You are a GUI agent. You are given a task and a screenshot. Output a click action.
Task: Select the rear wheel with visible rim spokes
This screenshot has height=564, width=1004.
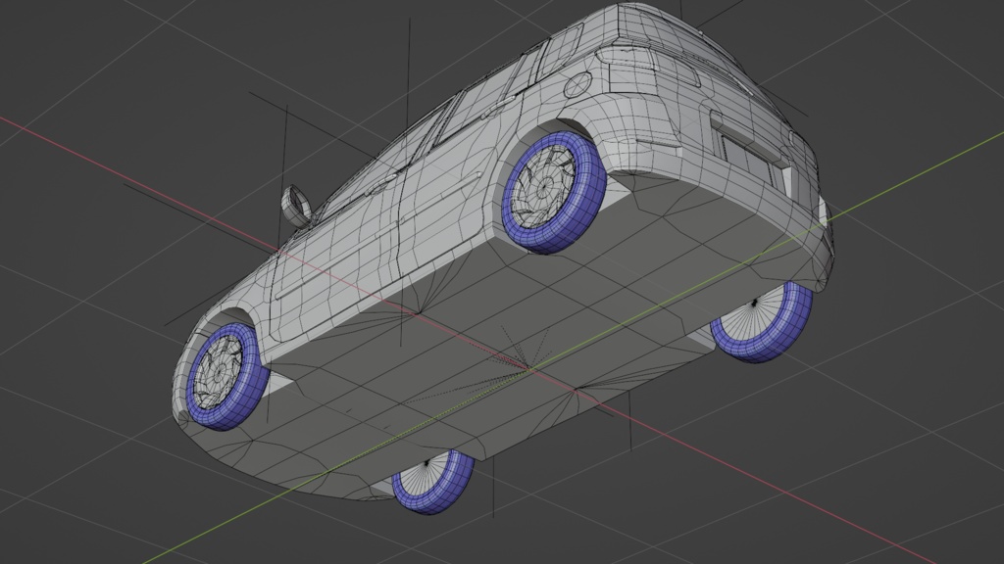click(554, 192)
